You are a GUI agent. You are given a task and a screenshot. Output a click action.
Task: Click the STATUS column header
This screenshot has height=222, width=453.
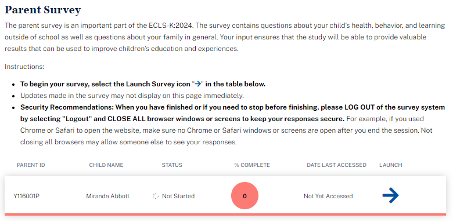click(172, 165)
